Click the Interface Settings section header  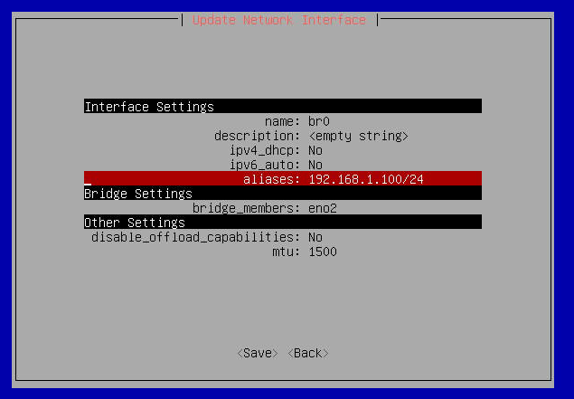coord(283,106)
